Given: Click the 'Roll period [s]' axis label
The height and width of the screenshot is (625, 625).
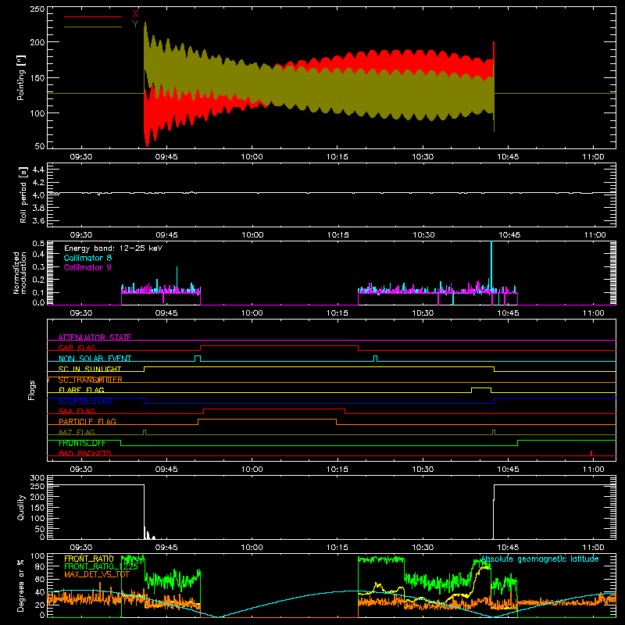Looking at the screenshot, I should (x=23, y=195).
